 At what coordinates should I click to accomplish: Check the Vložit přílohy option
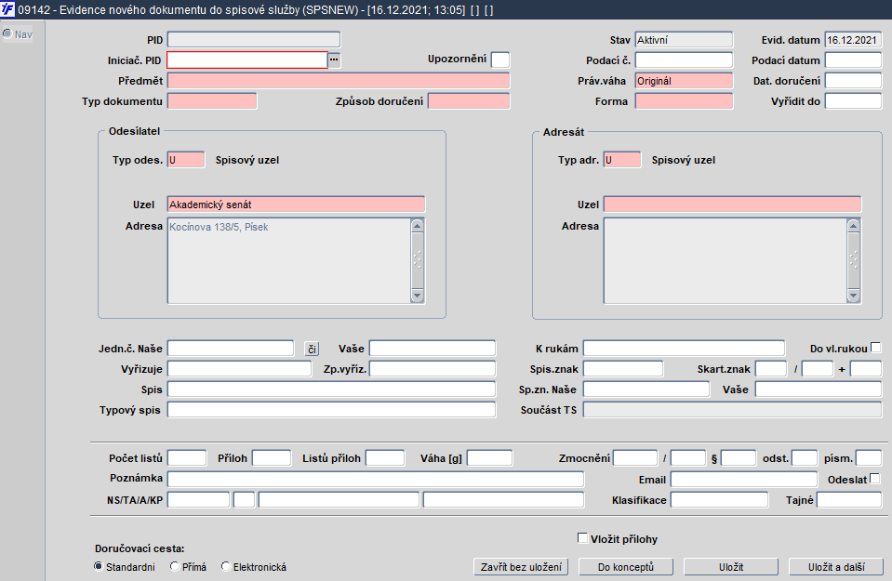[x=582, y=538]
